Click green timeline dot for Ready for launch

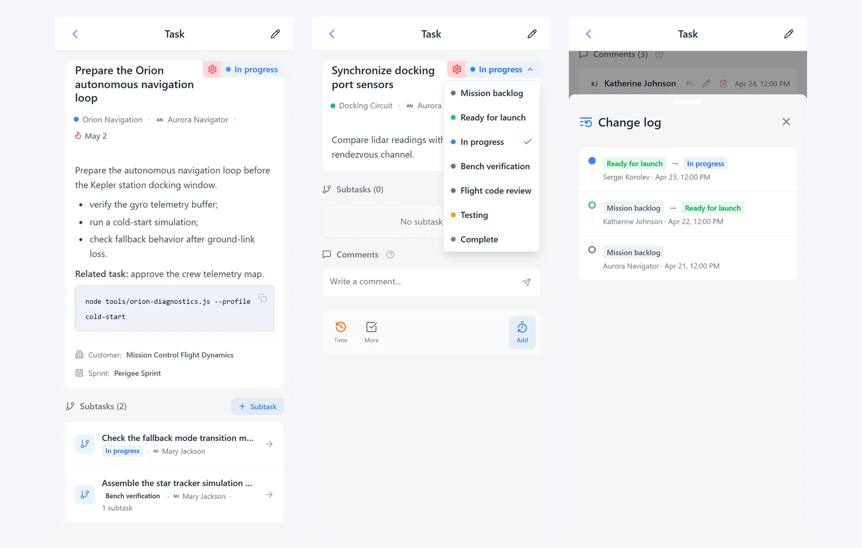point(592,205)
